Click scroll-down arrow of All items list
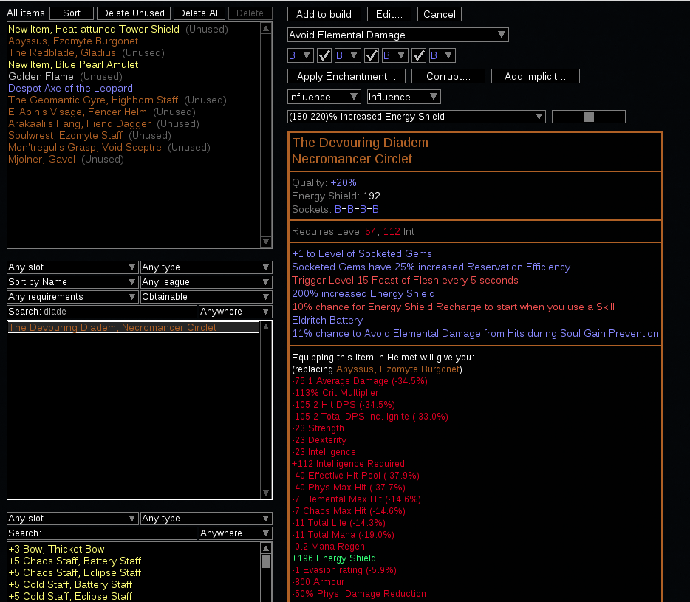 [266, 242]
